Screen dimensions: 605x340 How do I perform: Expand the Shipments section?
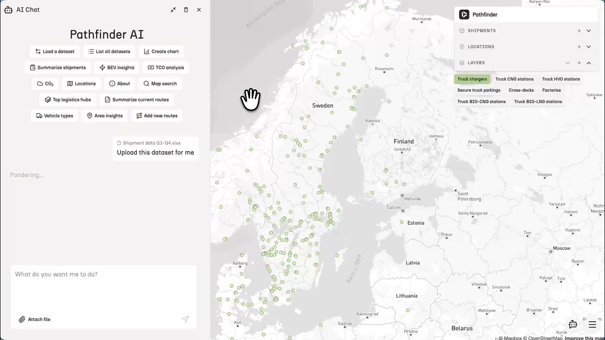tap(588, 31)
